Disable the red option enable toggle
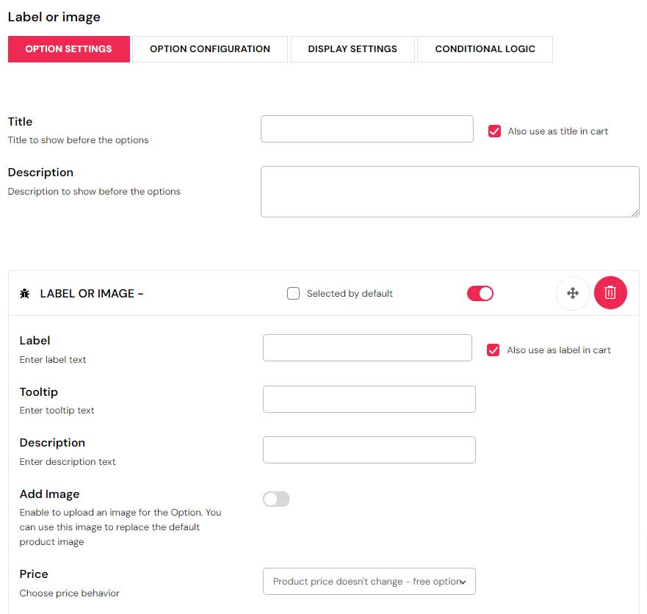This screenshot has height=614, width=647. pos(480,294)
